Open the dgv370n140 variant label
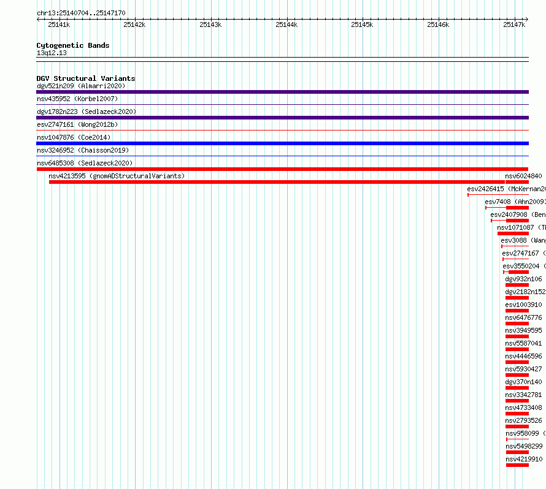Viewport: 546px width, 489px height. pos(523,382)
